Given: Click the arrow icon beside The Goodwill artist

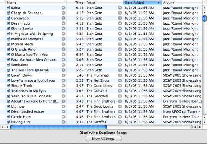Looking at the screenshot, I should 120,96.
